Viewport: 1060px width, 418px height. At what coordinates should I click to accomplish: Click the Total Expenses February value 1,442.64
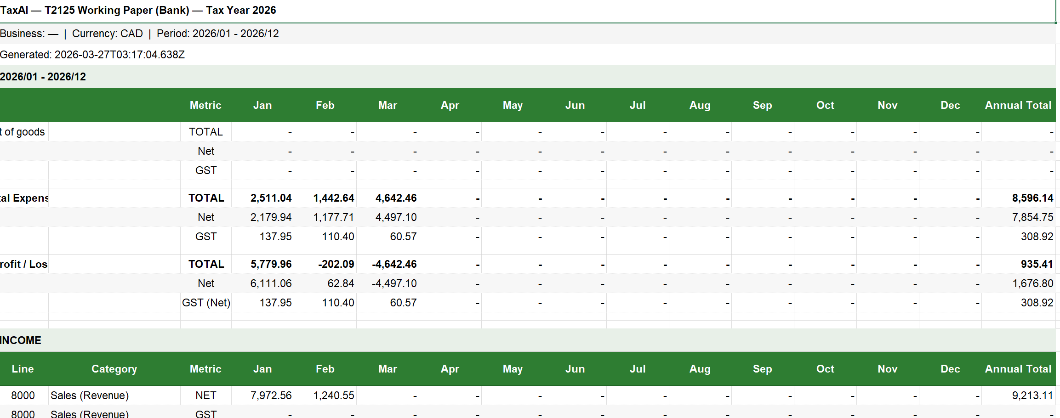pyautogui.click(x=333, y=198)
